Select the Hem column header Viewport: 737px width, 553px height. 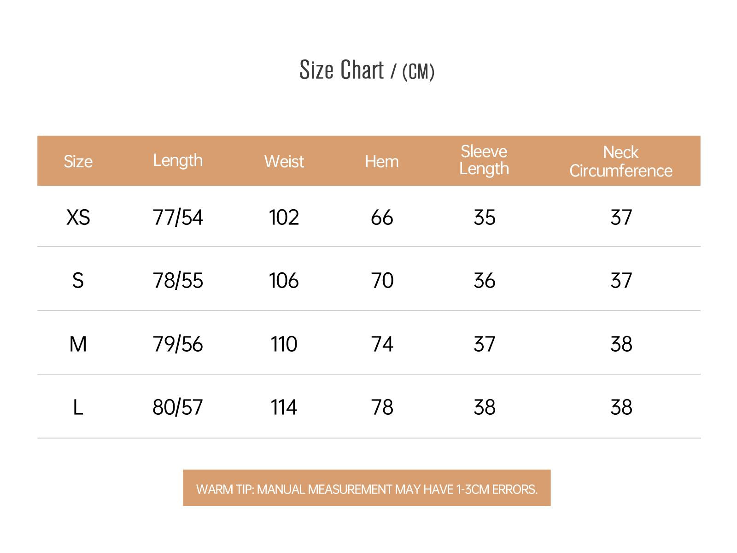[381, 162]
